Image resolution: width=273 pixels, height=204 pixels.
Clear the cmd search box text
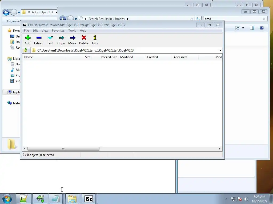(264, 19)
